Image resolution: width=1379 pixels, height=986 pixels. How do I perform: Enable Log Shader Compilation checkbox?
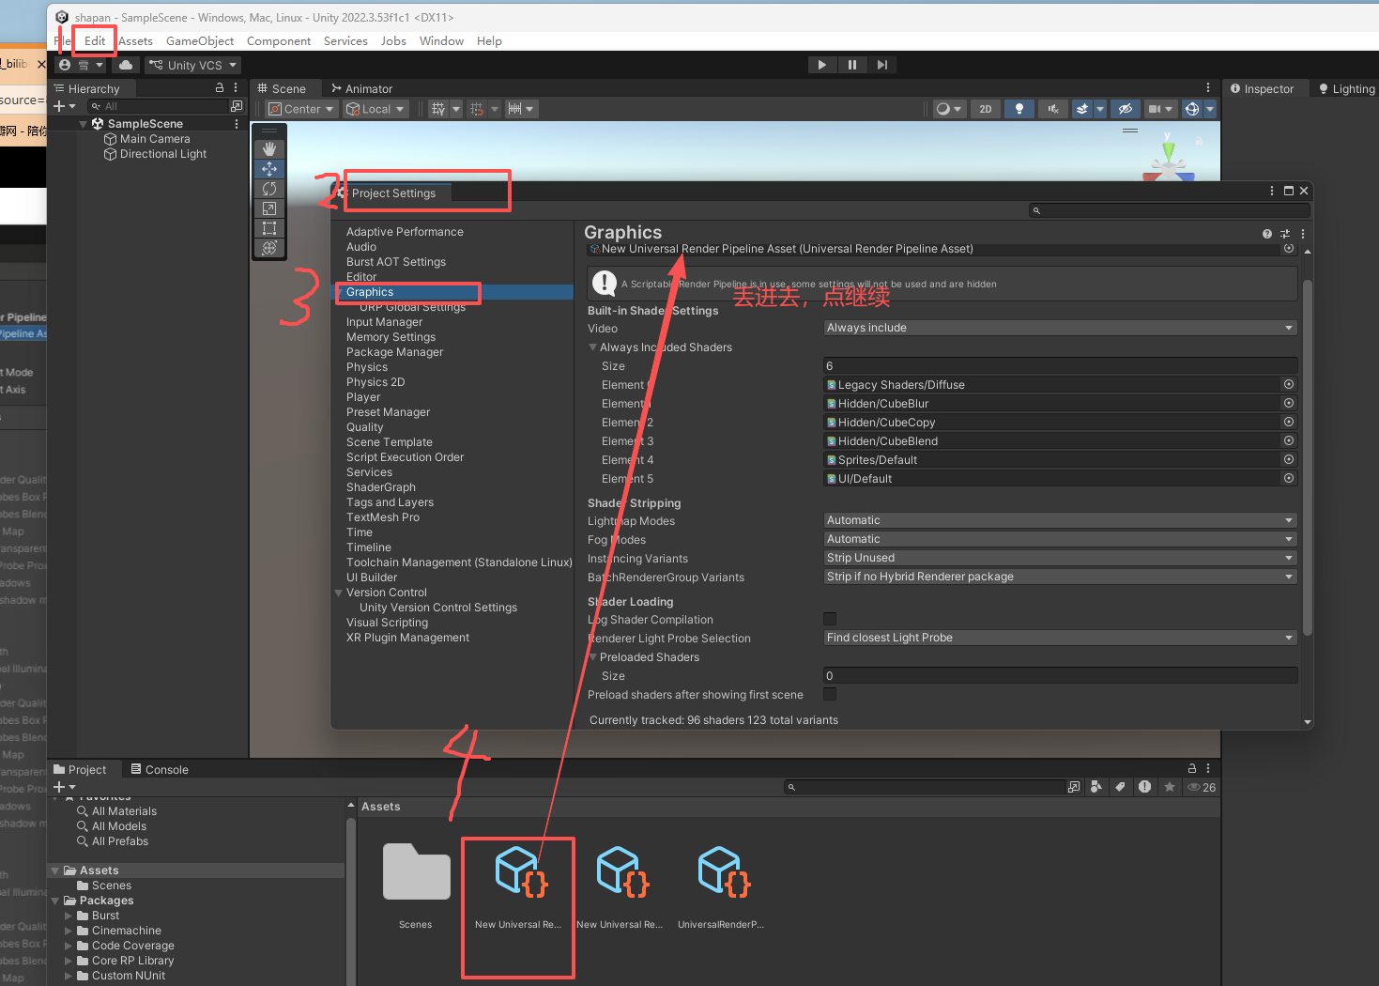pos(830,619)
